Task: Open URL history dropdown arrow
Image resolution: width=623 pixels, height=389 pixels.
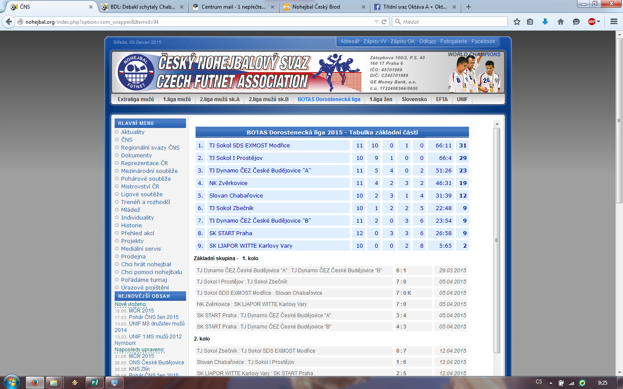Action: pyautogui.click(x=376, y=22)
